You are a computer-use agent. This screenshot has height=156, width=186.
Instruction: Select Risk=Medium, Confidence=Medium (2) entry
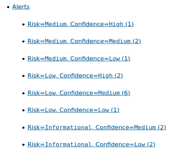click(84, 42)
